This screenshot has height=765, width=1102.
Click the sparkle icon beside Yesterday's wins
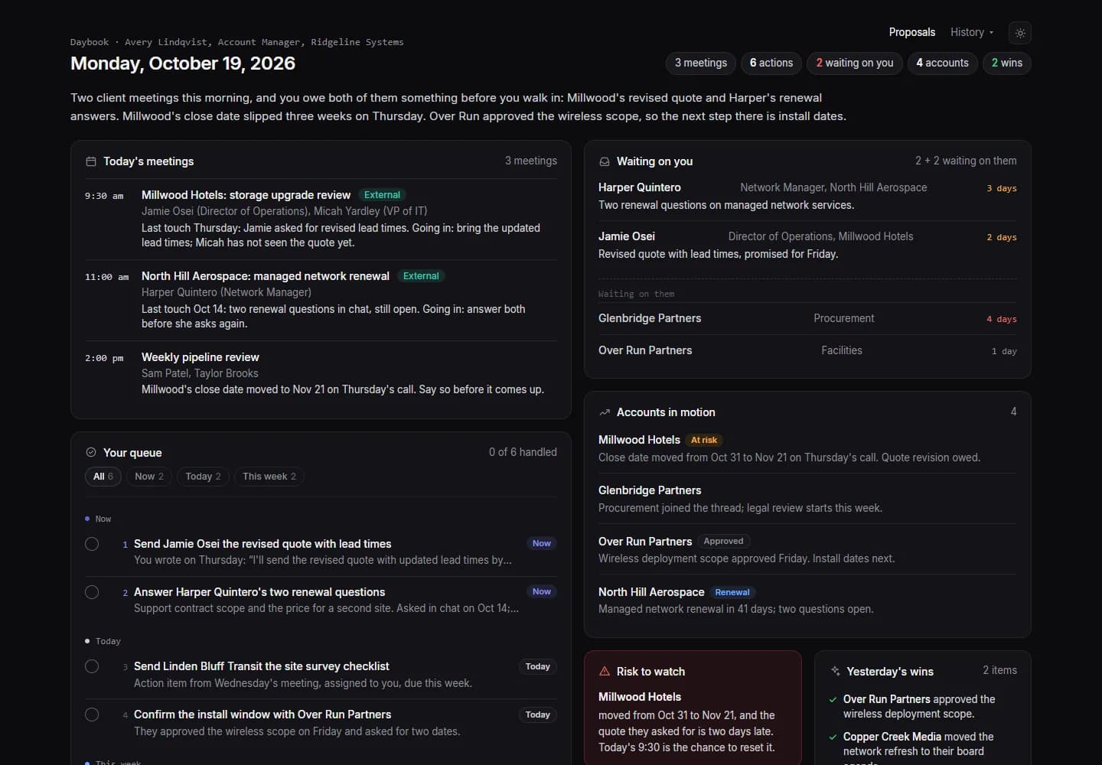pos(836,671)
